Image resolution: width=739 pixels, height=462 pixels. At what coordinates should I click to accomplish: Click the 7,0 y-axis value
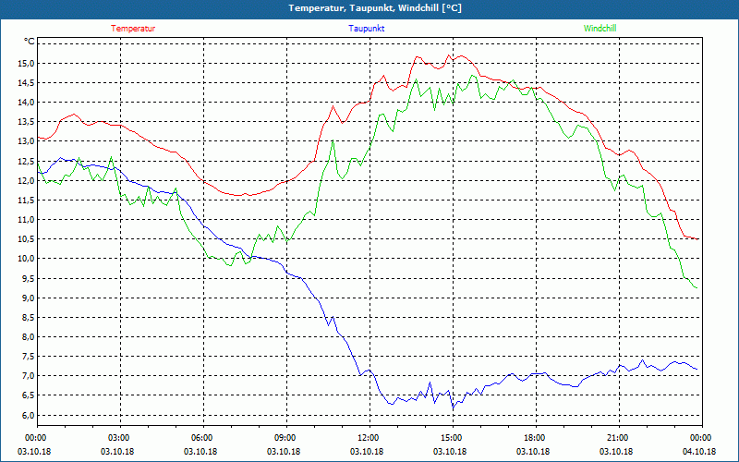pos(28,376)
